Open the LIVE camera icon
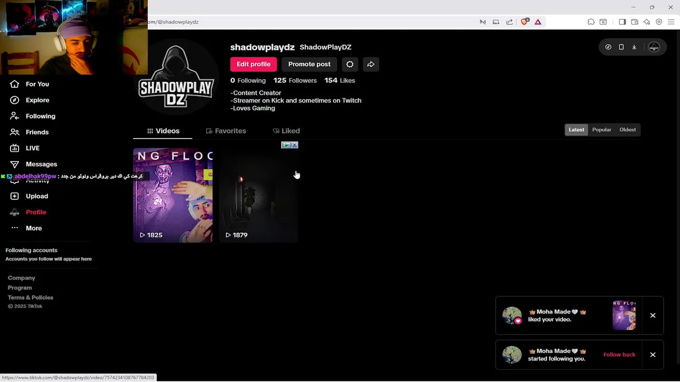 point(15,148)
